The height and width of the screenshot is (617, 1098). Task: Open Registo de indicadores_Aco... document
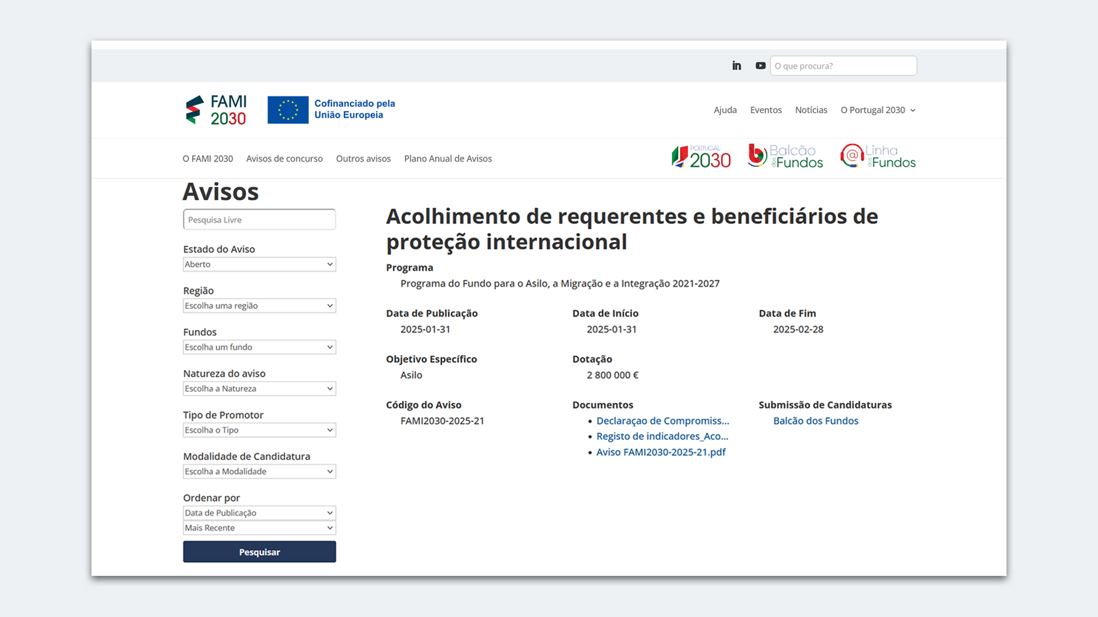coord(662,436)
